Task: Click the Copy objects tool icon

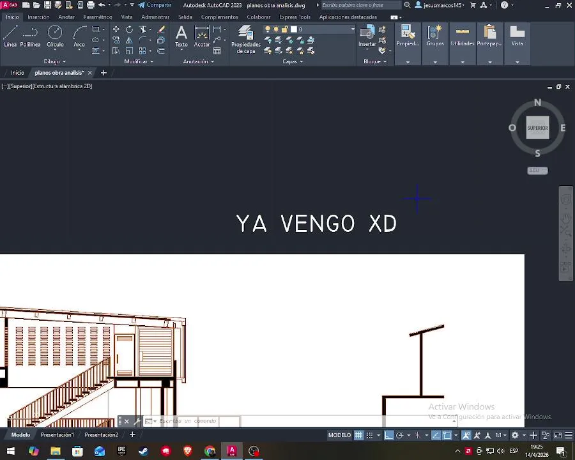Action: click(116, 40)
